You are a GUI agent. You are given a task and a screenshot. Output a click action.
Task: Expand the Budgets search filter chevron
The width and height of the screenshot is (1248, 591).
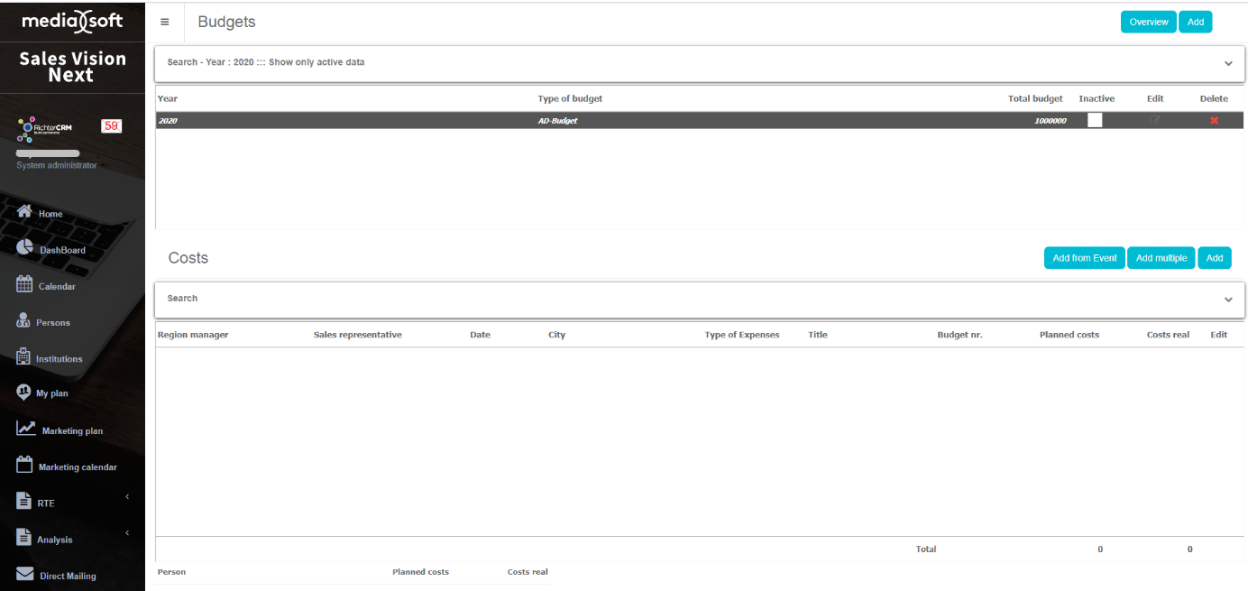click(1228, 63)
